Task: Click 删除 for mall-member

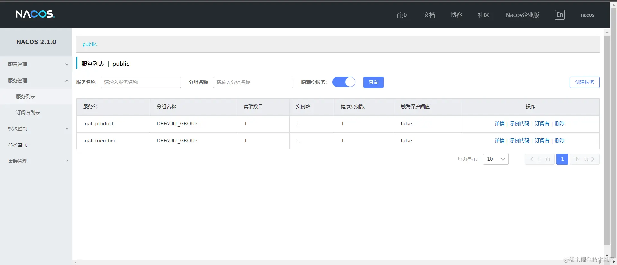Action: 559,141
